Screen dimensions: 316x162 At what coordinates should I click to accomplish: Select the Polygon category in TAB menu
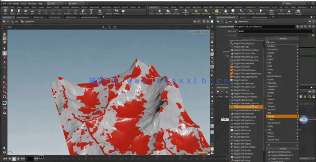[x=282, y=106]
